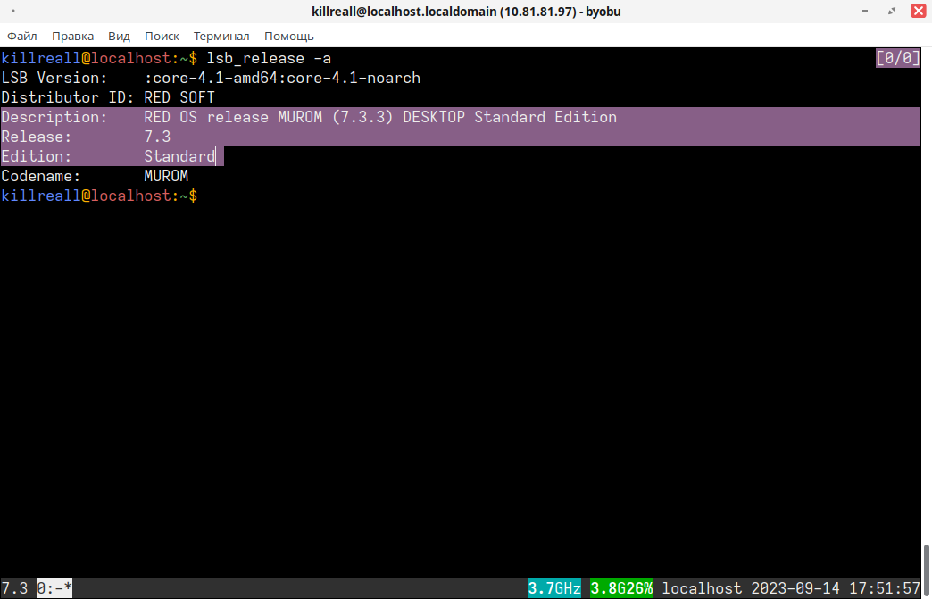Image resolution: width=932 pixels, height=599 pixels.
Task: Open the Поиск menu
Action: (x=162, y=37)
